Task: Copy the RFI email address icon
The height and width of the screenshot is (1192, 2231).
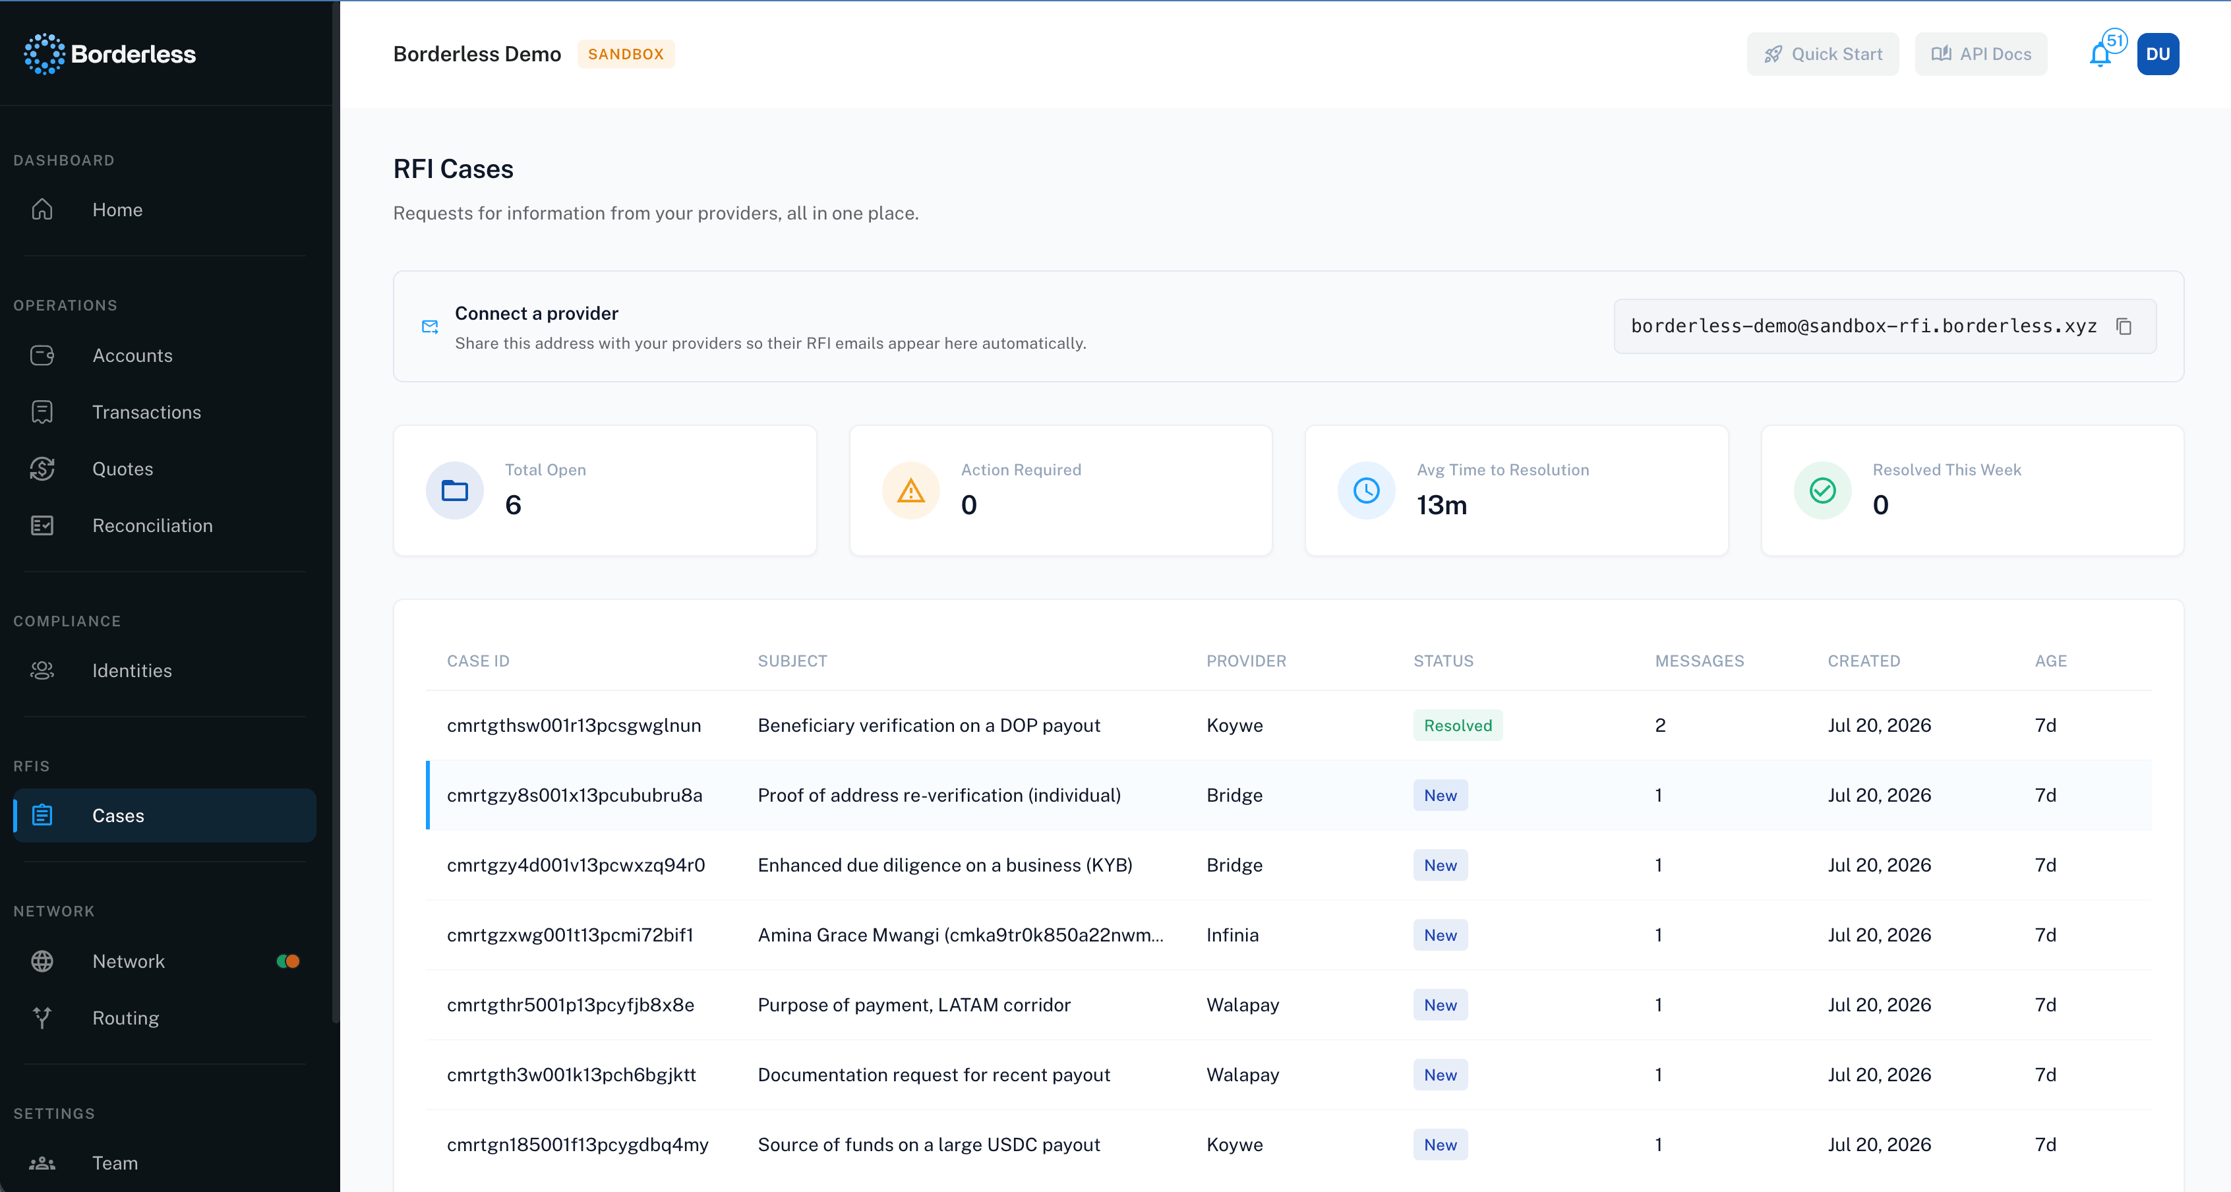Action: (2124, 326)
